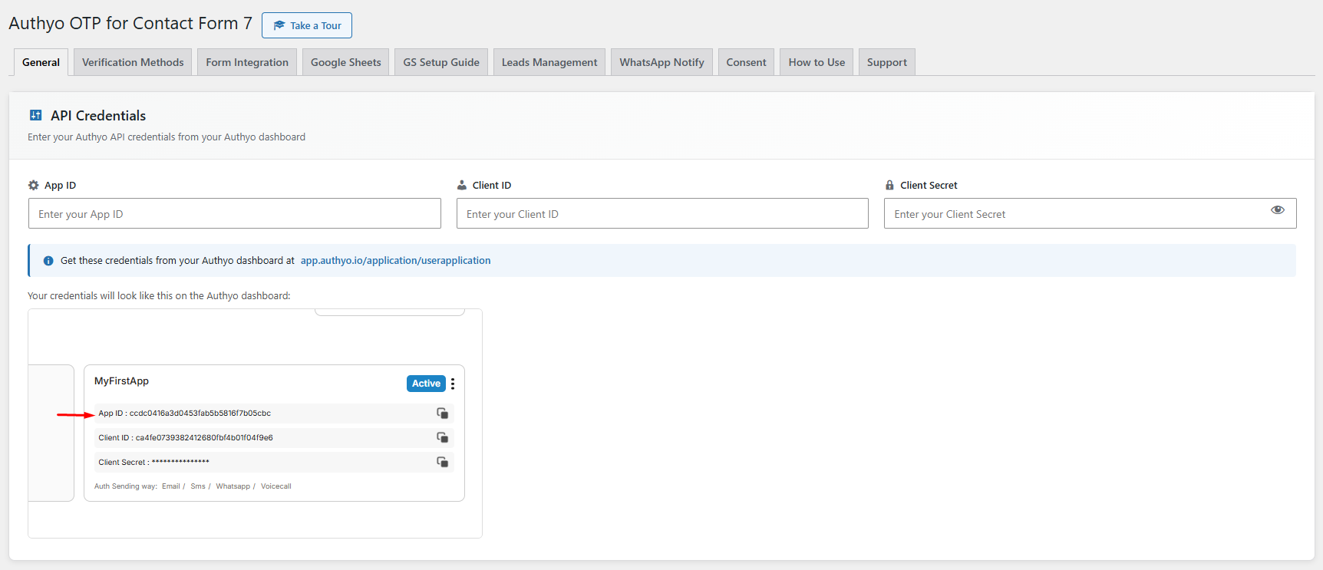Switch to the WhatsApp Notify tab
This screenshot has height=570, width=1323.
(662, 62)
